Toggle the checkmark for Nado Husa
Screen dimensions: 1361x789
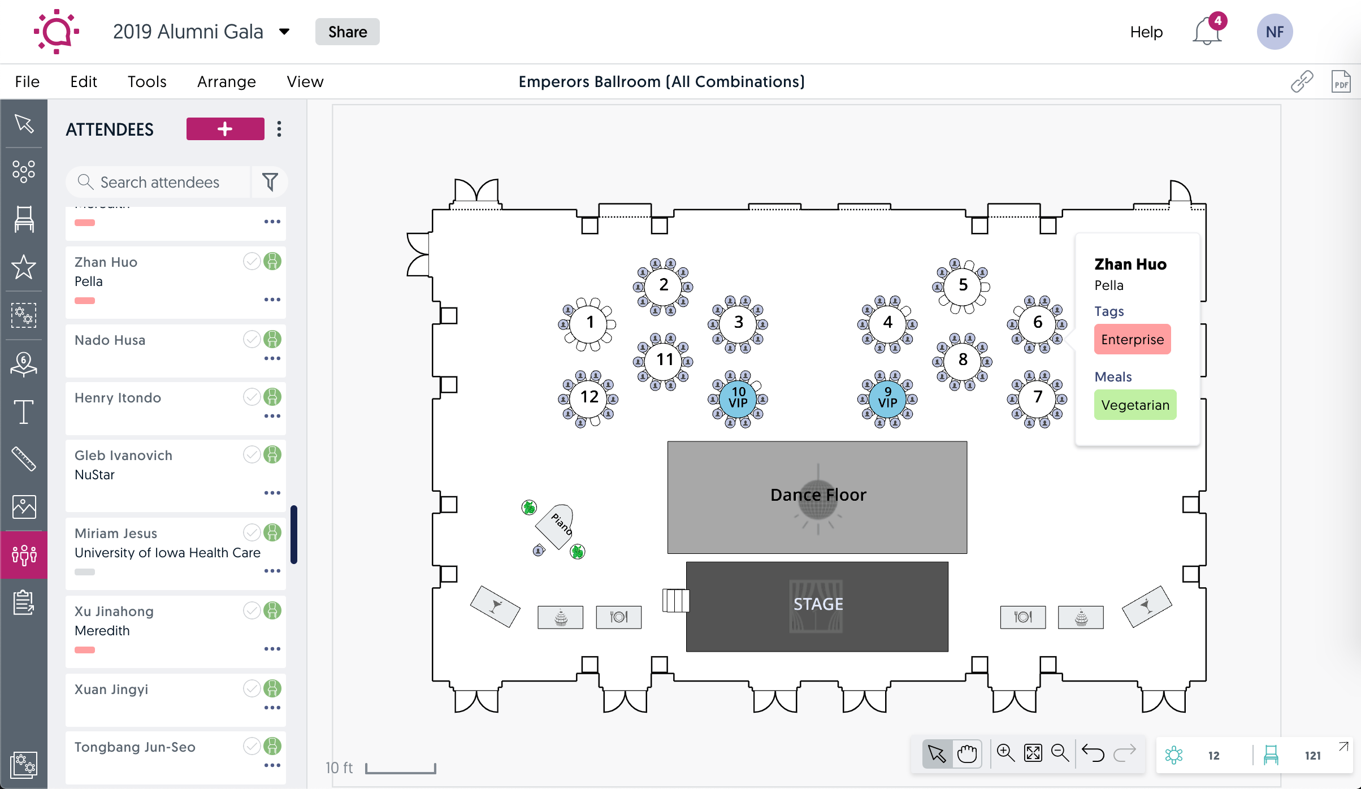(252, 339)
